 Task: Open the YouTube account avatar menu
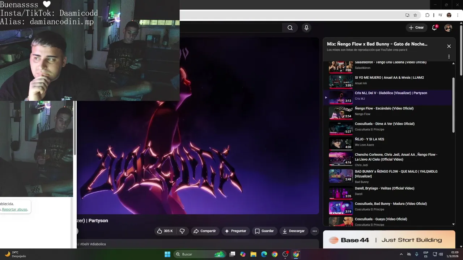point(448,28)
